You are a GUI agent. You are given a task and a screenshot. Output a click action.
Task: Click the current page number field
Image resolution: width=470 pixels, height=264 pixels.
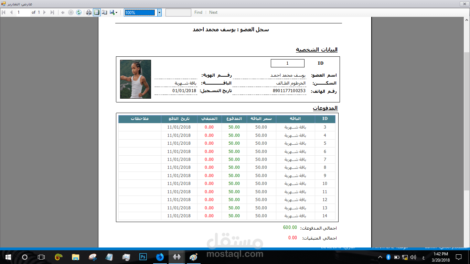23,12
